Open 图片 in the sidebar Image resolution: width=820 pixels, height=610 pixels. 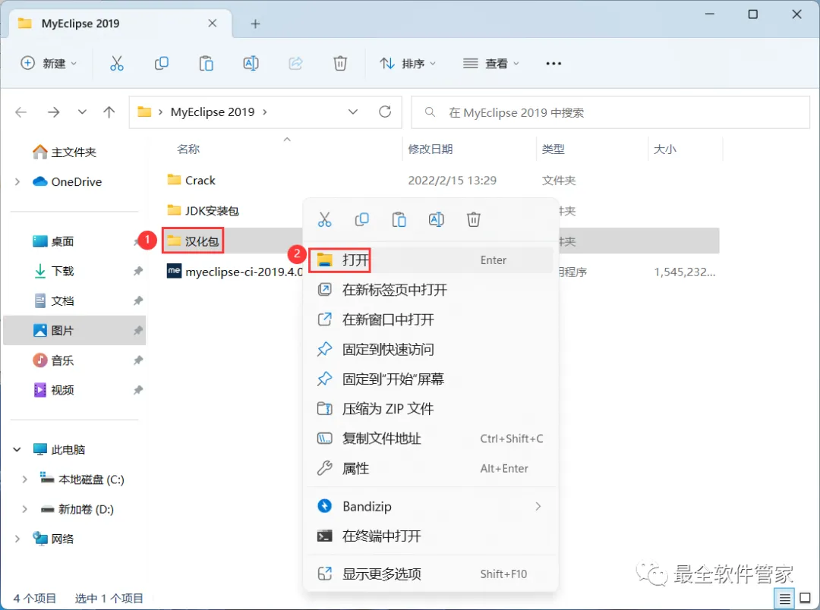[74, 330]
